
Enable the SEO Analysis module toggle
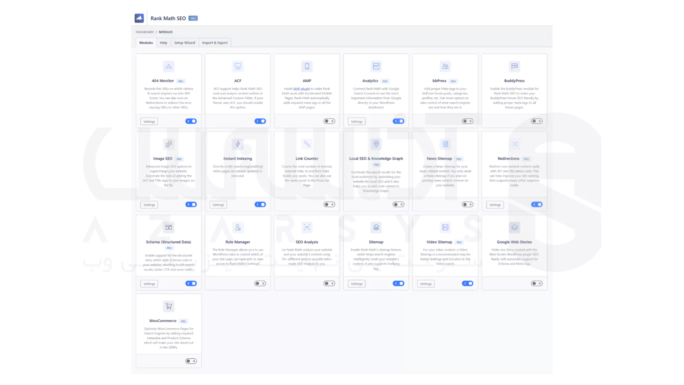pos(329,283)
